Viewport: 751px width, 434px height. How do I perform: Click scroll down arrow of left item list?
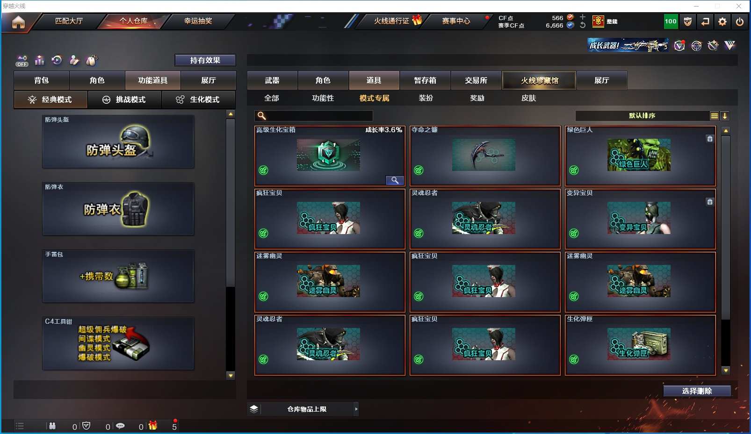pos(230,375)
